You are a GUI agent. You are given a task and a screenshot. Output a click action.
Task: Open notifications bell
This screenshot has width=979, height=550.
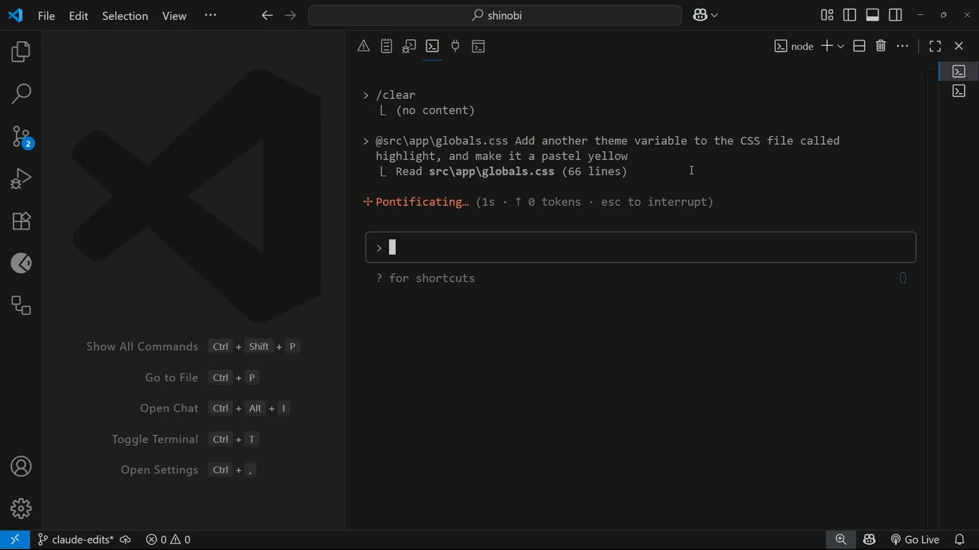[x=960, y=540]
